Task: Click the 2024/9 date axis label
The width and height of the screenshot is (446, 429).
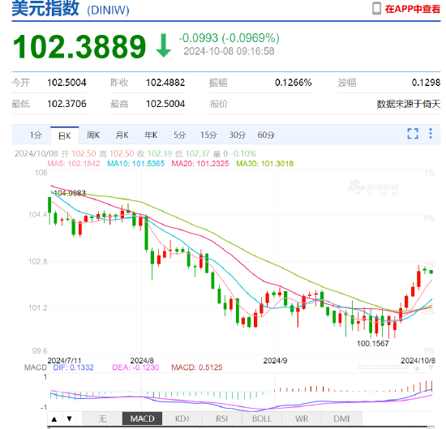Action: pyautogui.click(x=275, y=361)
